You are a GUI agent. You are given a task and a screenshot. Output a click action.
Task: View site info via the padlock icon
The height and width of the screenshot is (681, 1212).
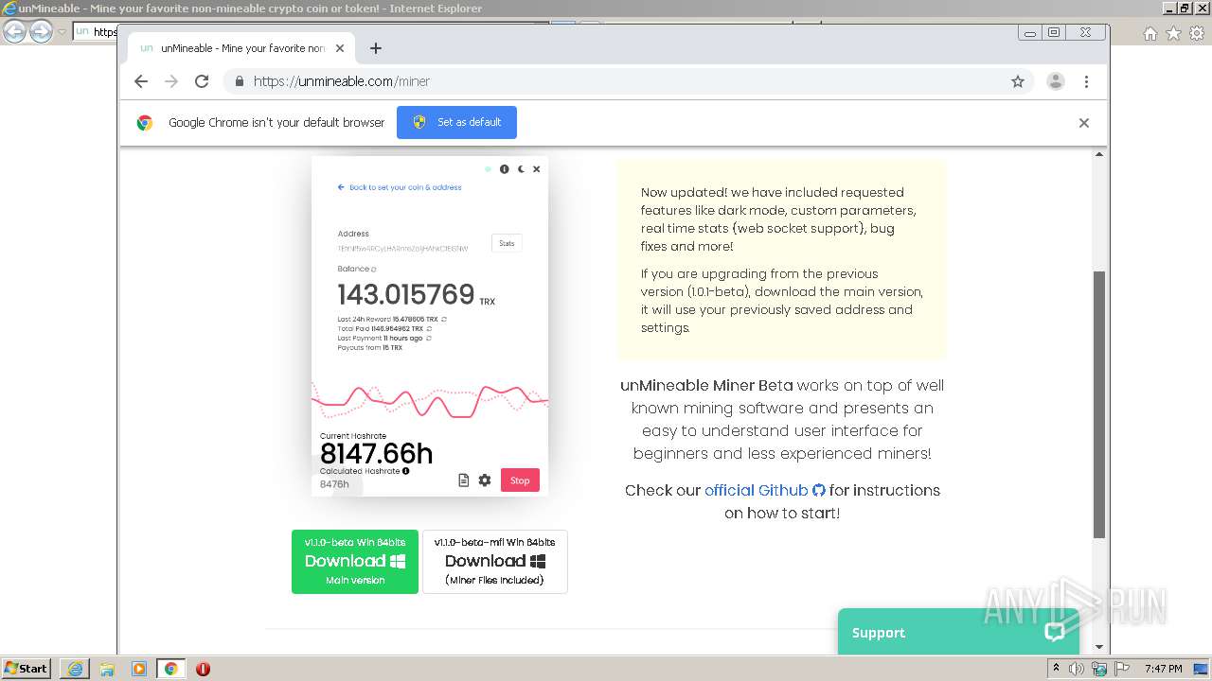click(x=240, y=81)
